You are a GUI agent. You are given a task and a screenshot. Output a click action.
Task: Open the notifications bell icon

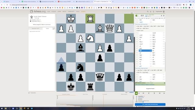tap(154, 12)
